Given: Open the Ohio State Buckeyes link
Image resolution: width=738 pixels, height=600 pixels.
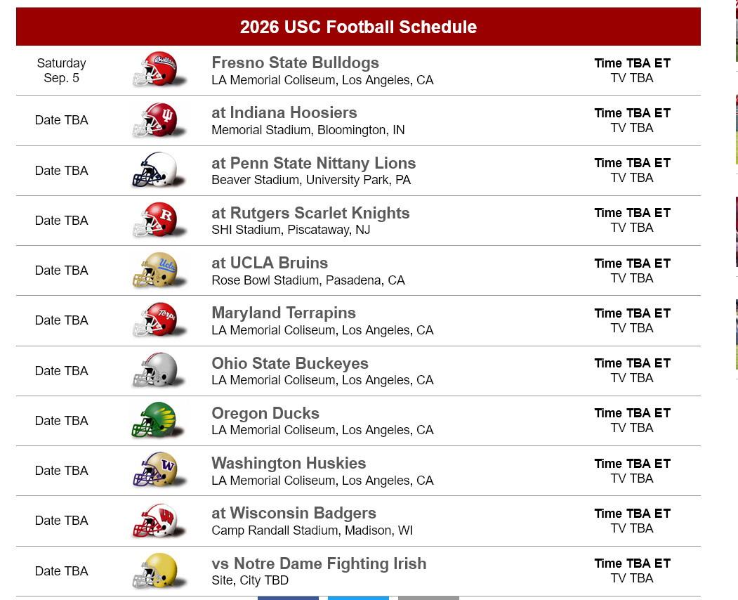Looking at the screenshot, I should point(289,363).
